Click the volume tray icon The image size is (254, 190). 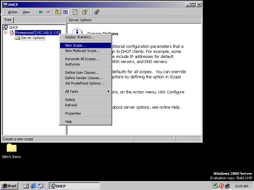pyautogui.click(x=221, y=186)
